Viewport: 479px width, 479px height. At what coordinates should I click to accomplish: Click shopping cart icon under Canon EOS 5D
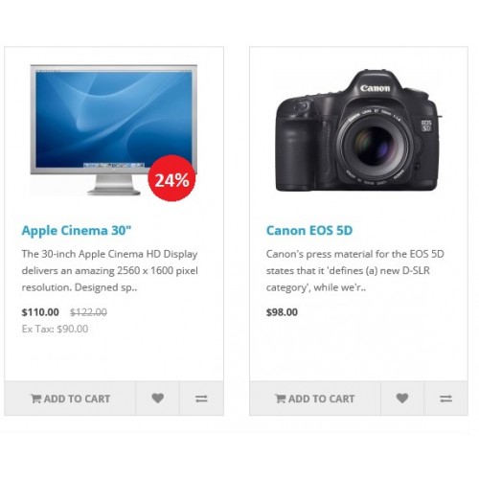coord(281,399)
